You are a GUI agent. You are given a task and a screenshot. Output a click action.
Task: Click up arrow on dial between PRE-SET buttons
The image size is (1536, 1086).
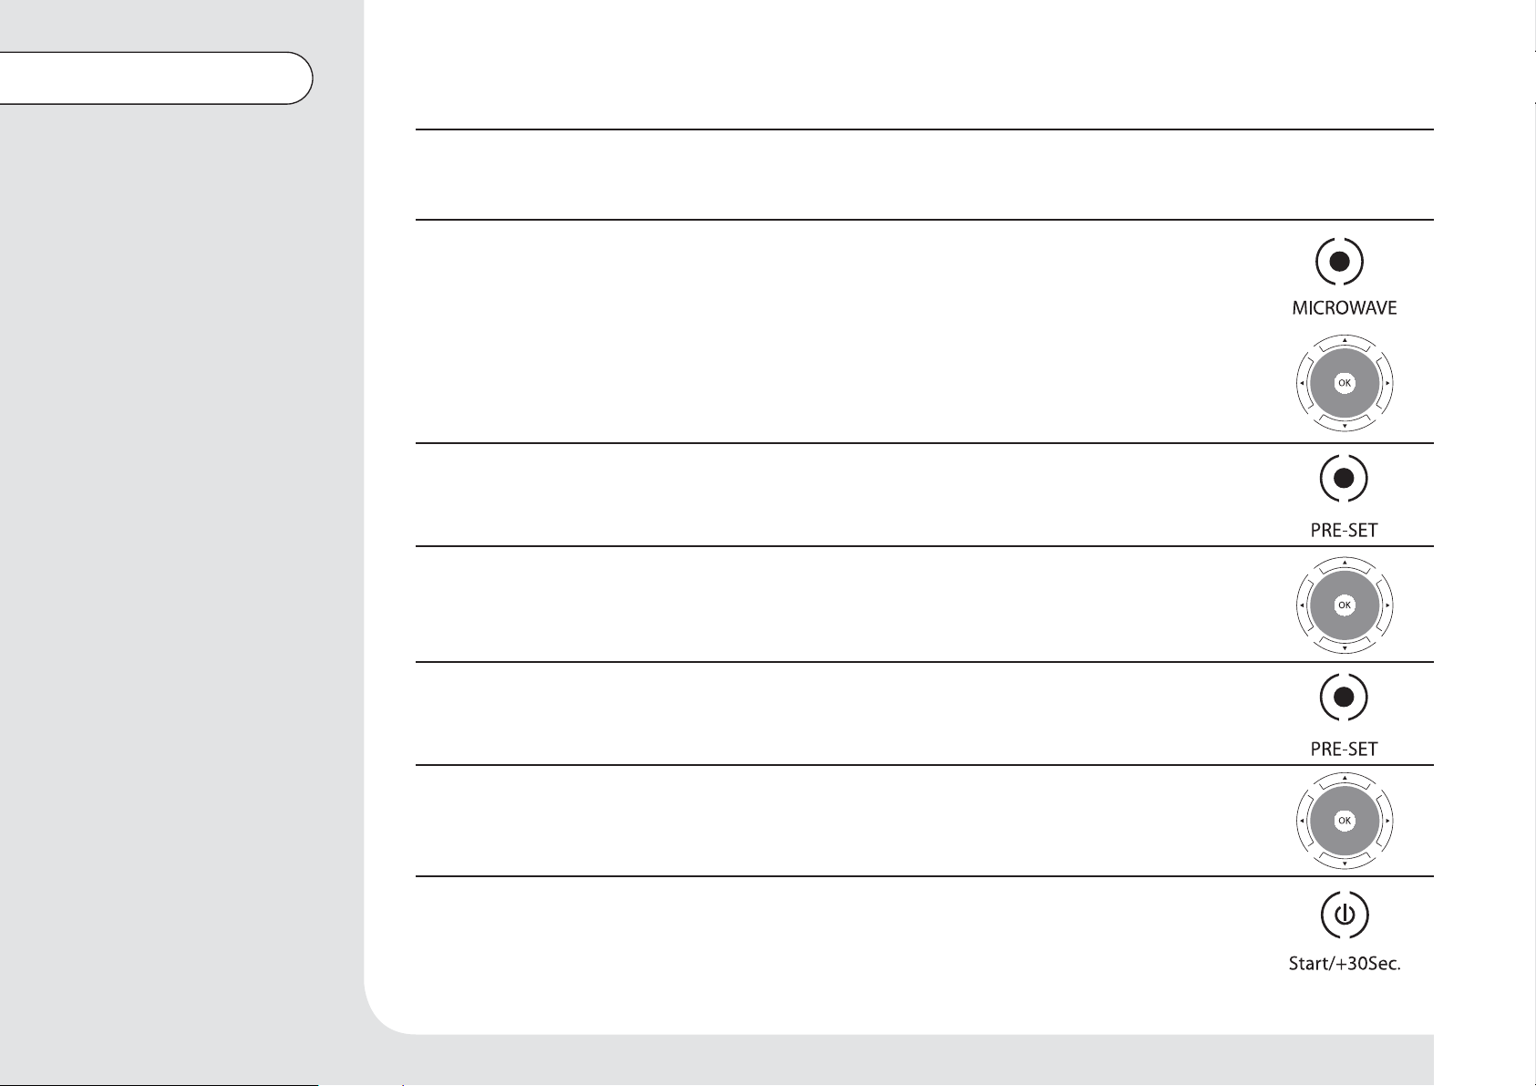[x=1345, y=563]
